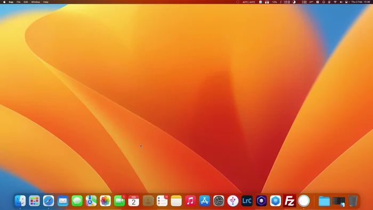Viewport: 373px width, 210px height.
Task: Open the Apple menu
Action: point(4,2)
